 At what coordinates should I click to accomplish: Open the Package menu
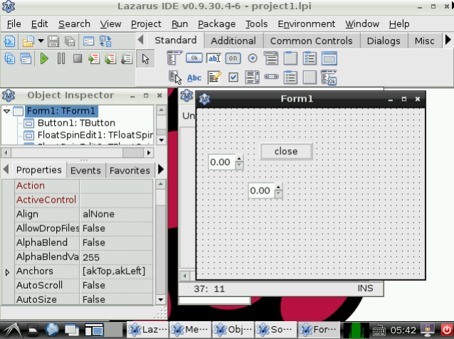coord(216,23)
